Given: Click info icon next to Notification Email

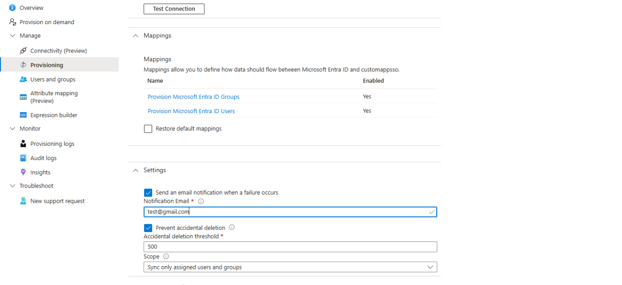Looking at the screenshot, I should [201, 201].
